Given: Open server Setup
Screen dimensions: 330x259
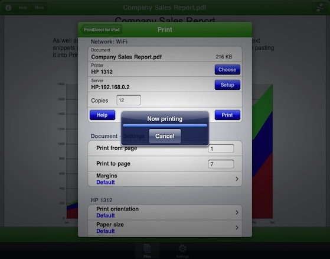Looking at the screenshot, I should click(x=227, y=85).
